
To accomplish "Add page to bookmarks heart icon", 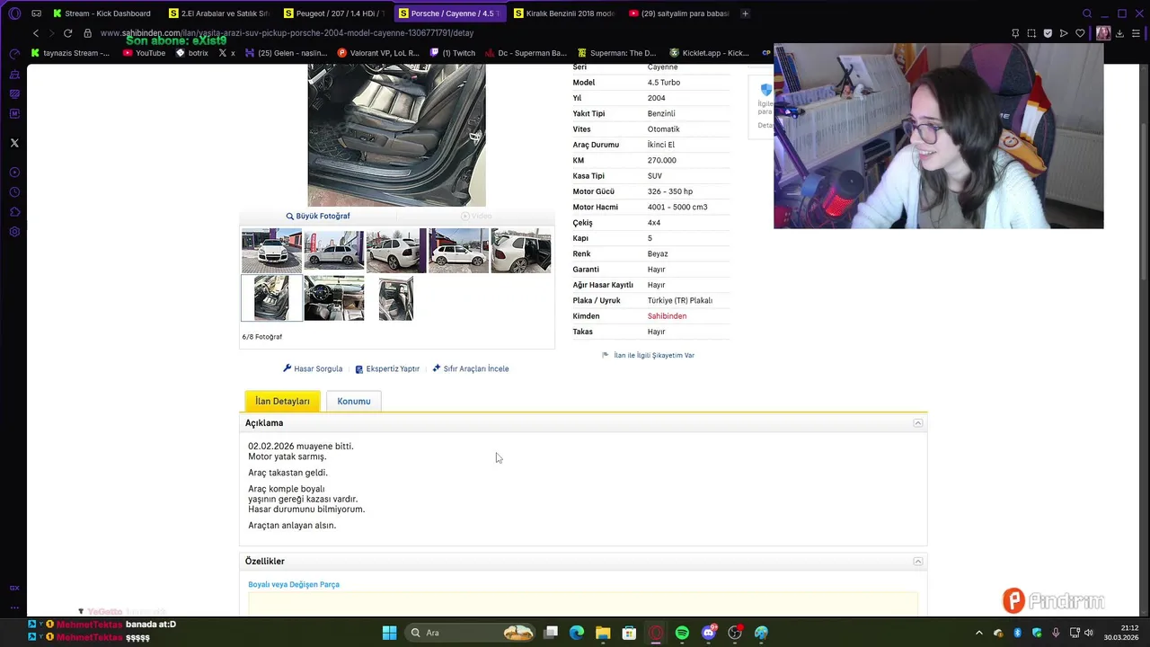I will pos(1080,33).
